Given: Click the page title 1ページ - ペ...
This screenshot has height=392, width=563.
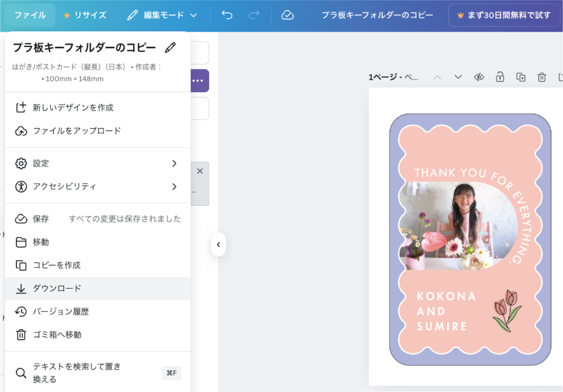Looking at the screenshot, I should [393, 77].
